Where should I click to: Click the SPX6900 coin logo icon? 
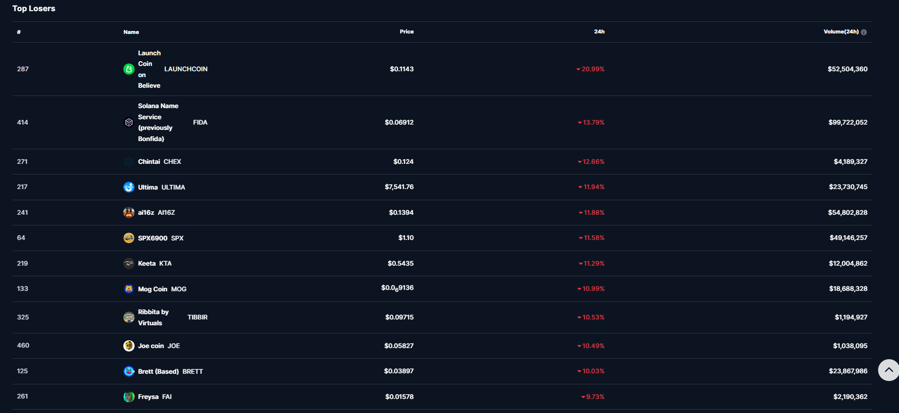point(129,238)
